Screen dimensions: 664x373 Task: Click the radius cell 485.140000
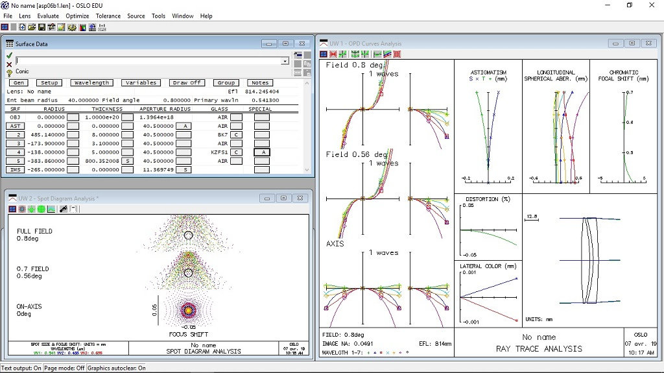coord(48,135)
